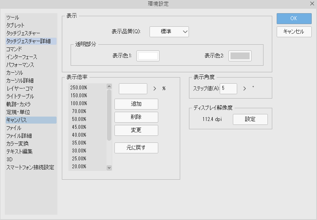Select the キャンバス category
This screenshot has width=317, height=220.
point(31,120)
